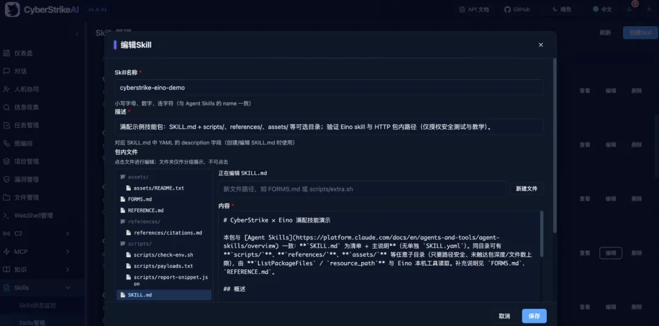Expand the 知识 submenu chevron
Image resolution: width=659 pixels, height=326 pixels.
[x=68, y=269]
